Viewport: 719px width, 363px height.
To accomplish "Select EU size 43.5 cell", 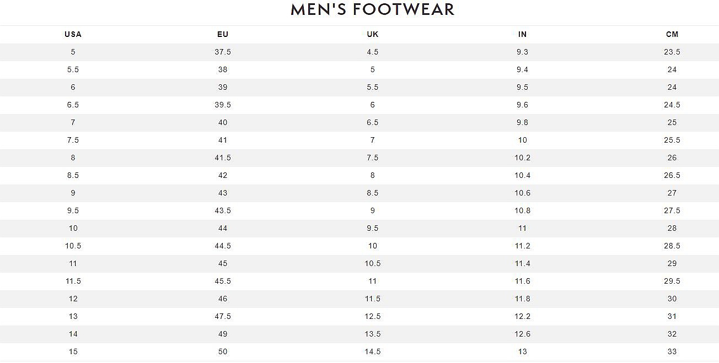I will [223, 210].
